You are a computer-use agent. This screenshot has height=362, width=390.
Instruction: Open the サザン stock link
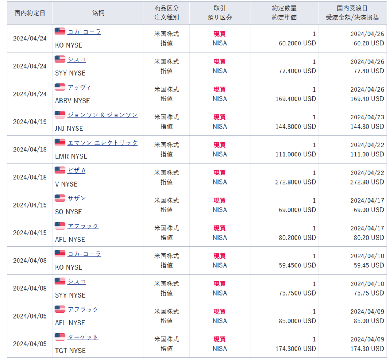[x=77, y=198]
